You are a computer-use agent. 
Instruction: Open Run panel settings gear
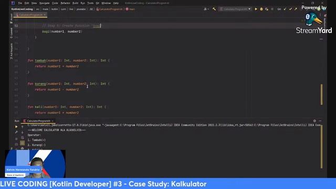tap(314, 121)
